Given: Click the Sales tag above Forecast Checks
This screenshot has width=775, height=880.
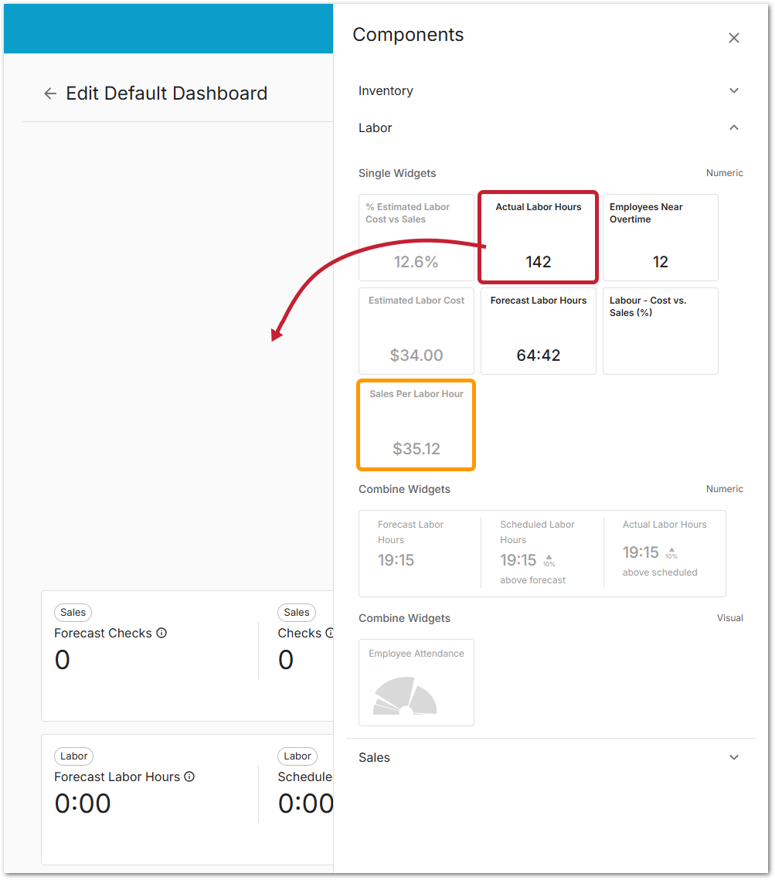Looking at the screenshot, I should click(73, 612).
